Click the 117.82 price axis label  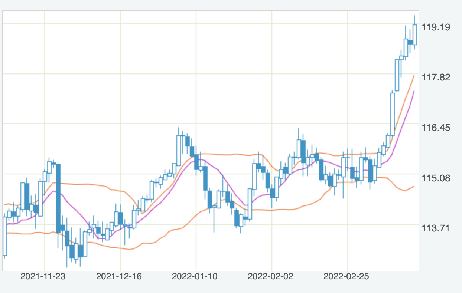[436, 78]
